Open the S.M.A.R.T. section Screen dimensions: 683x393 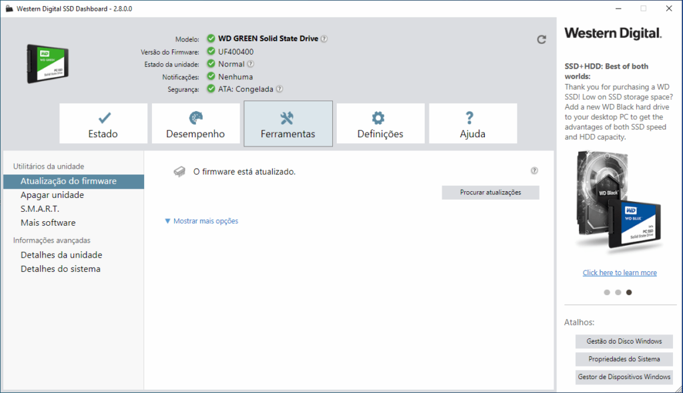tap(39, 209)
